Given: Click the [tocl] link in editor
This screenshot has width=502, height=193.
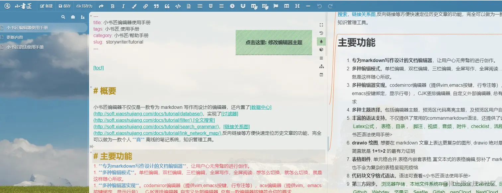Looking at the screenshot, I should (x=99, y=68).
